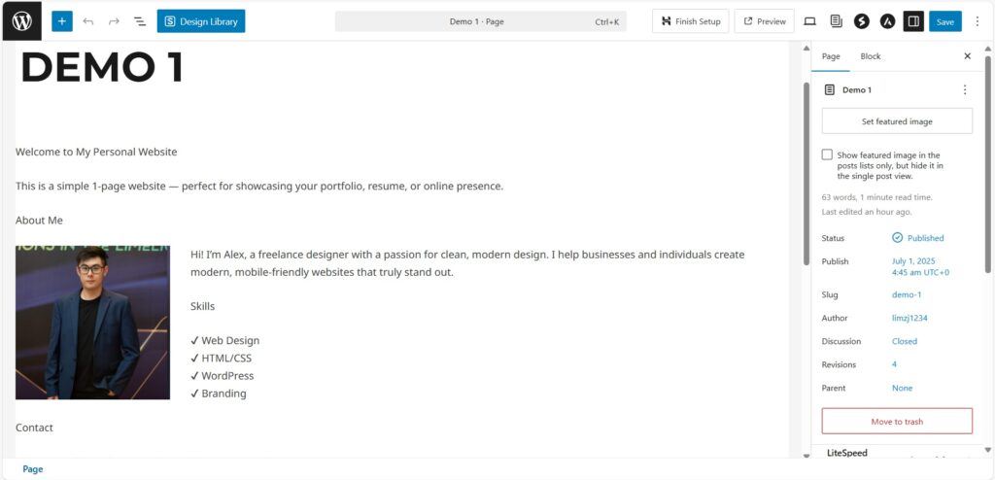Open Demo 1 page actions menu

click(x=965, y=90)
